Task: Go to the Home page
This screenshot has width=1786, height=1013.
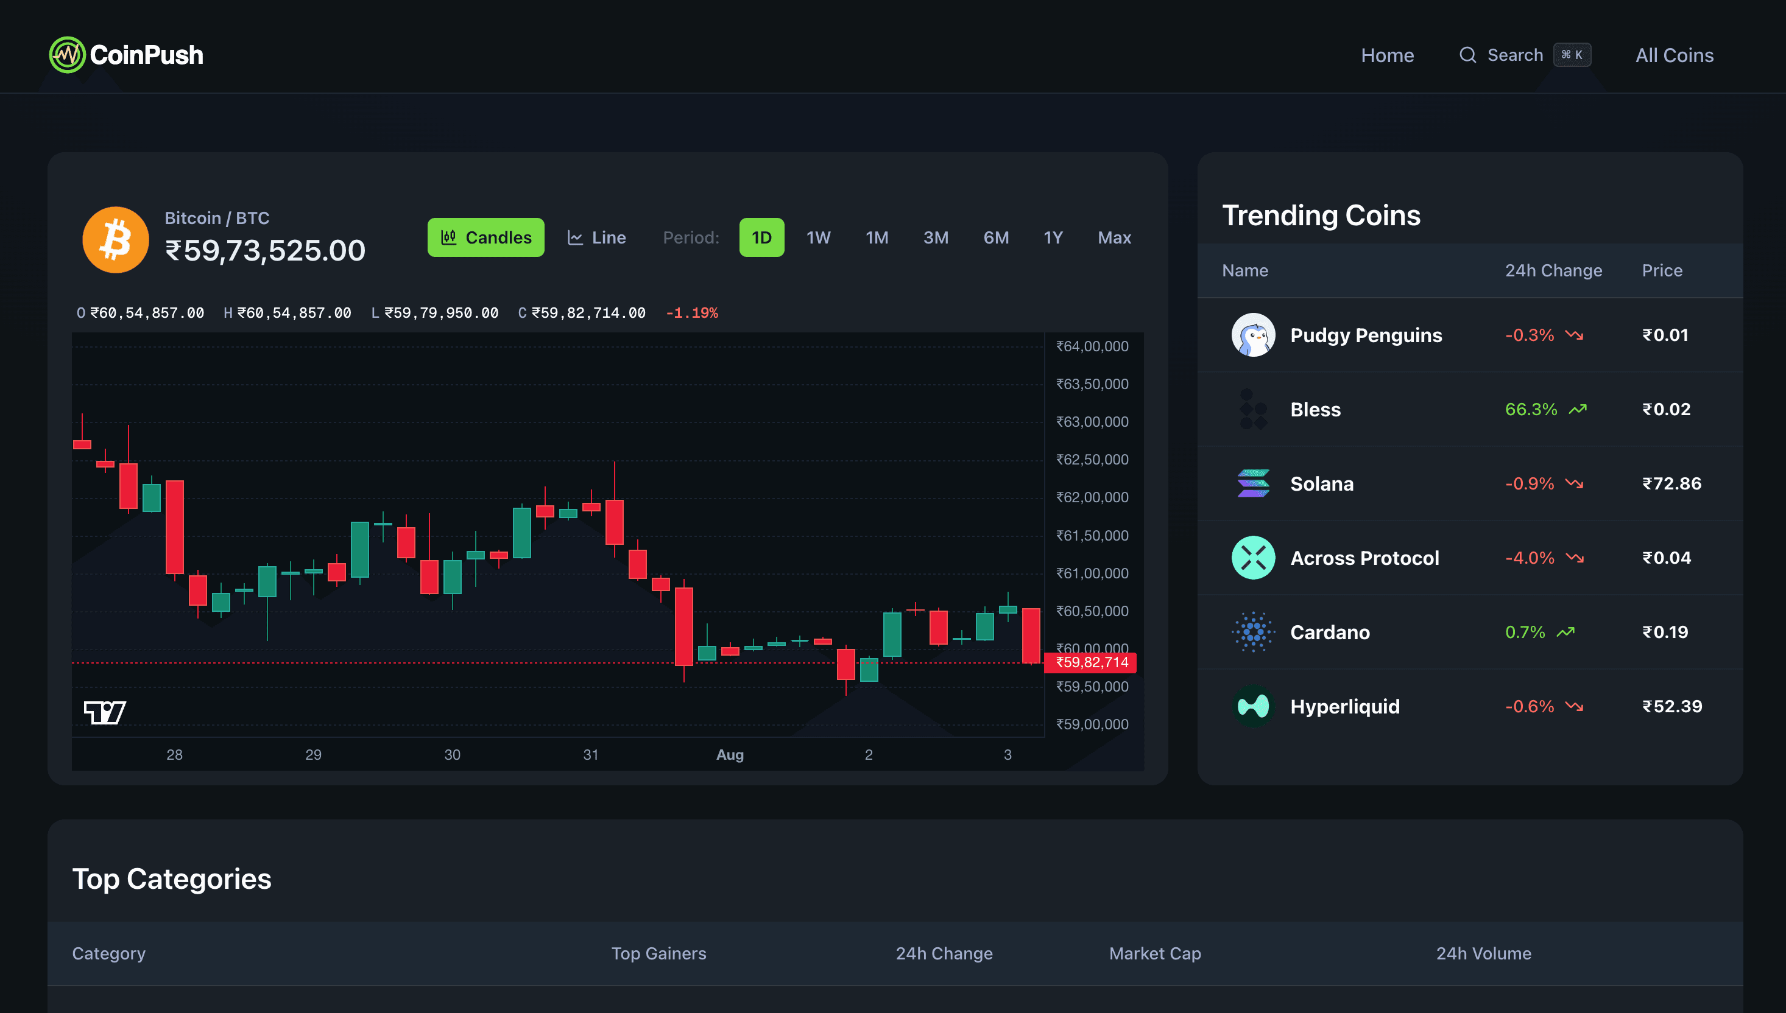Action: click(x=1386, y=55)
